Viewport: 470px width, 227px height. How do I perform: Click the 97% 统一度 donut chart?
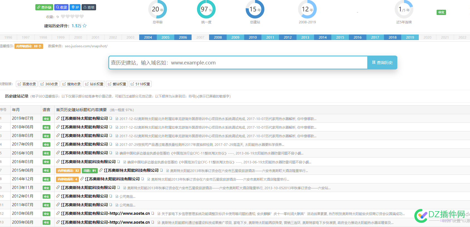pos(206,9)
